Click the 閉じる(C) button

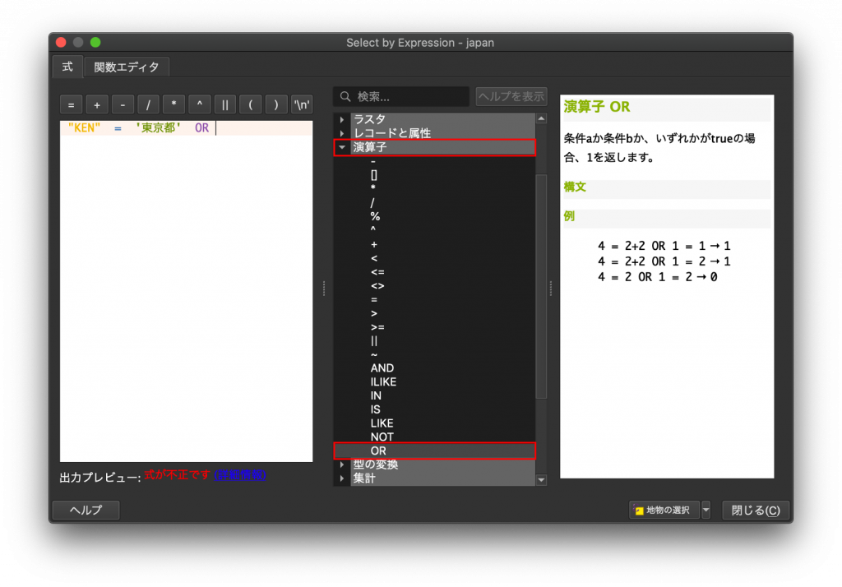(756, 510)
